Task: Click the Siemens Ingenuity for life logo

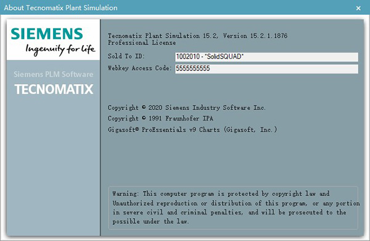Action: [53, 40]
